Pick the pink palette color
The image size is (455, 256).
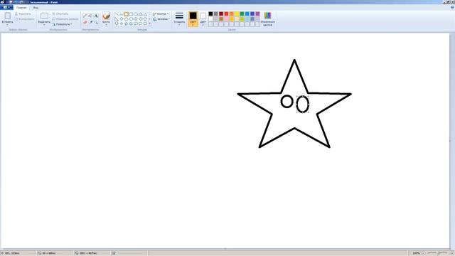point(226,19)
